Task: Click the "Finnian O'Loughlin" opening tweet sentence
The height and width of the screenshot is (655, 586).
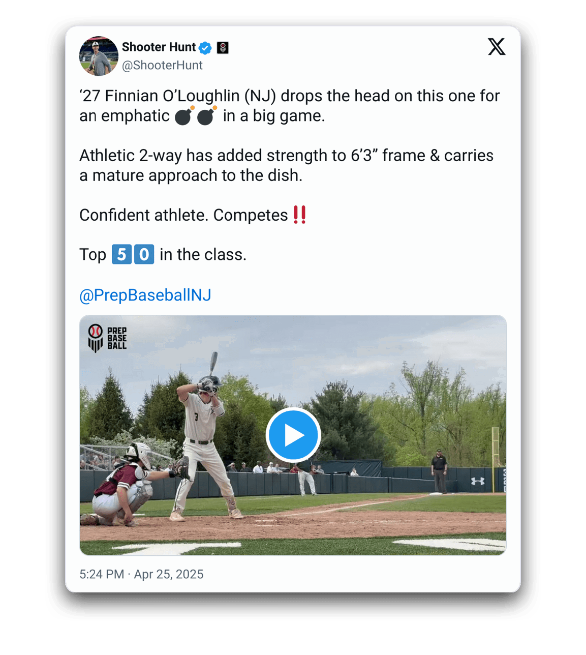Action: click(x=289, y=96)
